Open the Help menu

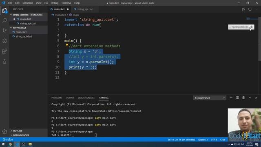(x=77, y=3)
